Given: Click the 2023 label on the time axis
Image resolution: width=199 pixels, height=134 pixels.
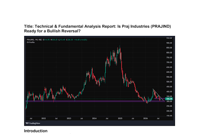Looking at the screenshot, I should (69, 119).
